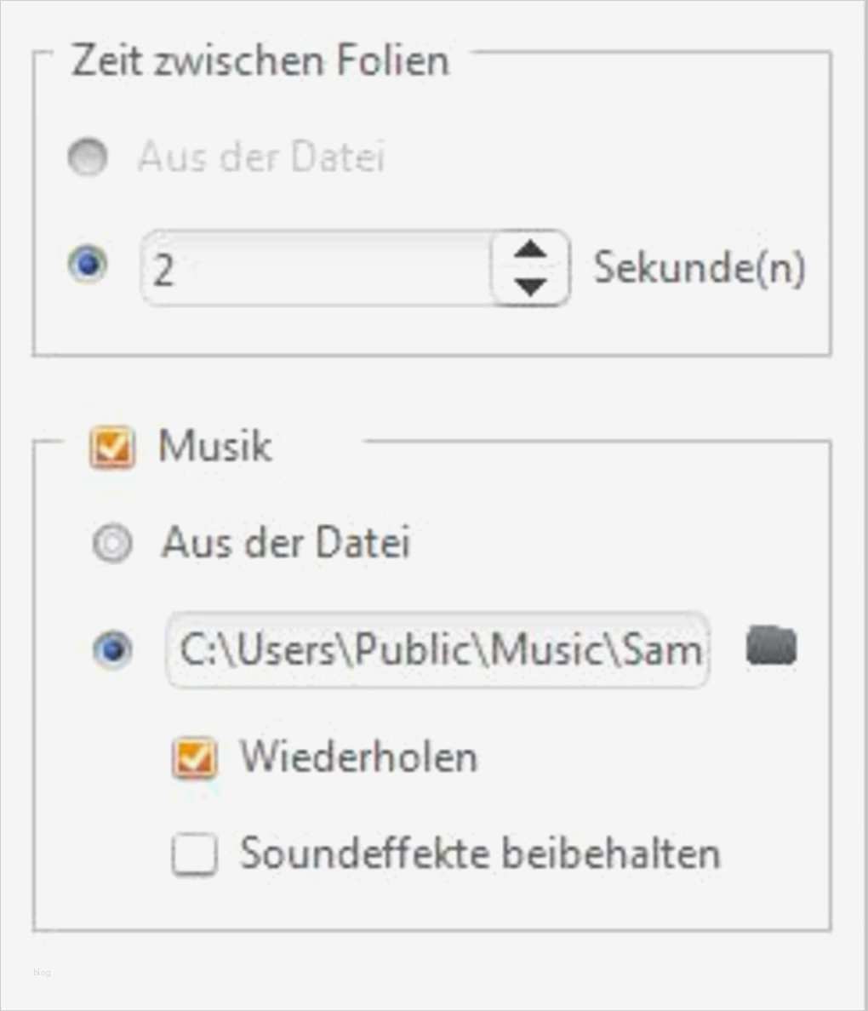Select the custom music path radio button
This screenshot has width=868, height=1011.
[111, 650]
